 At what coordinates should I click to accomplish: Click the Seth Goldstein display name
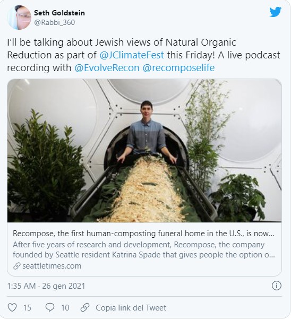(59, 13)
